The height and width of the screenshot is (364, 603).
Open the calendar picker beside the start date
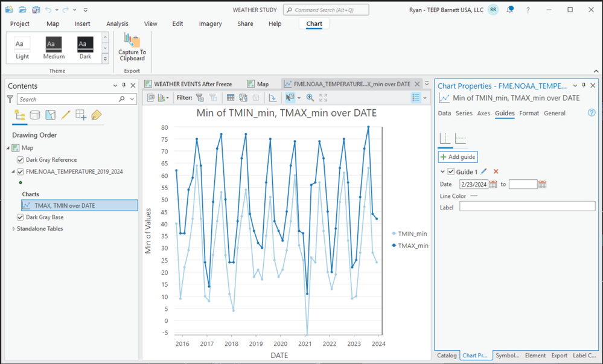click(x=493, y=184)
